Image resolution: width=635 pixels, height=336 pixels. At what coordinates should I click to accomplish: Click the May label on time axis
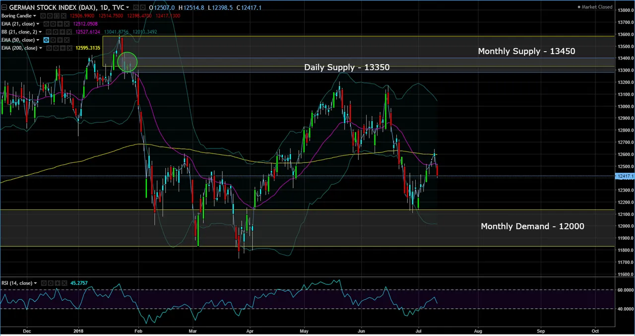pos(304,331)
